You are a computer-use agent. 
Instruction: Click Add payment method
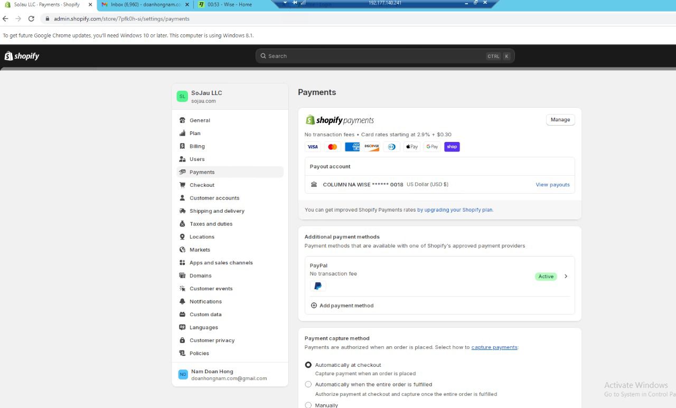coord(342,306)
